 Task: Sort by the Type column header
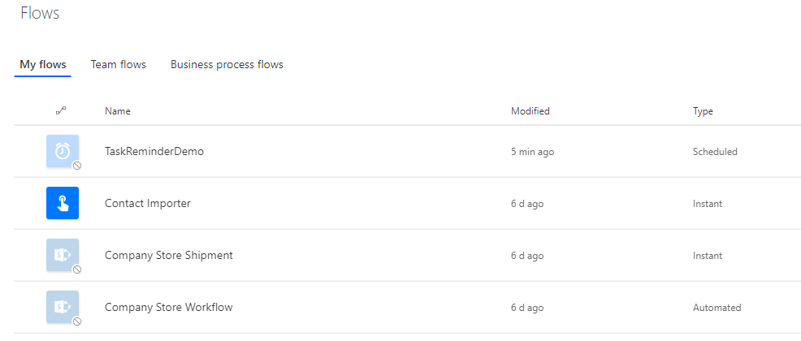(x=703, y=111)
